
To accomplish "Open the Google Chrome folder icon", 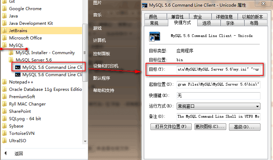I will 5,8.
